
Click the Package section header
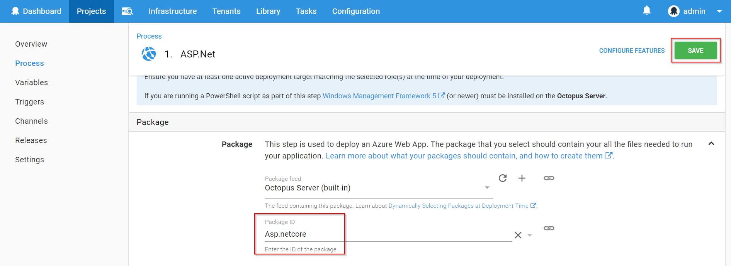[x=427, y=122]
